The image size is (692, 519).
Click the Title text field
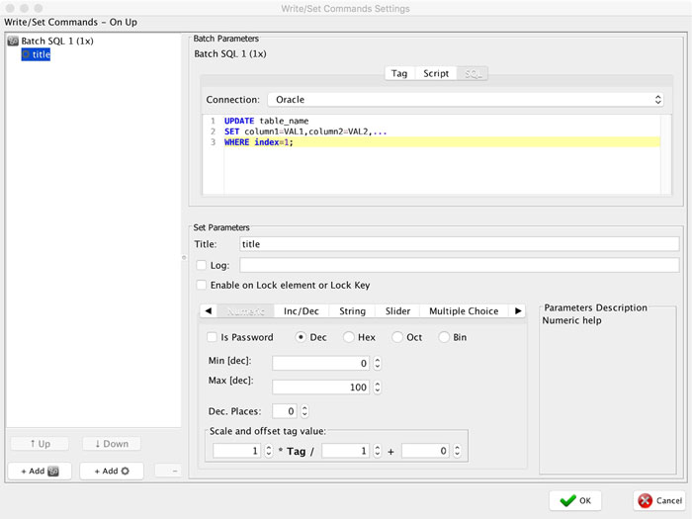(459, 244)
